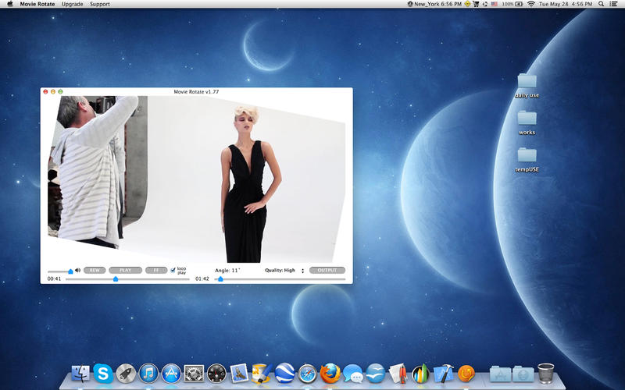Screen dimensions: 625x390
Task: Click the Tue May 28 date clock
Action: pos(566,4)
